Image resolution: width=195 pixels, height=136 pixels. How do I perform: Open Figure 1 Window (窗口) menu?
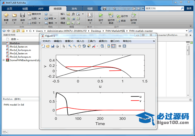coord(115,41)
